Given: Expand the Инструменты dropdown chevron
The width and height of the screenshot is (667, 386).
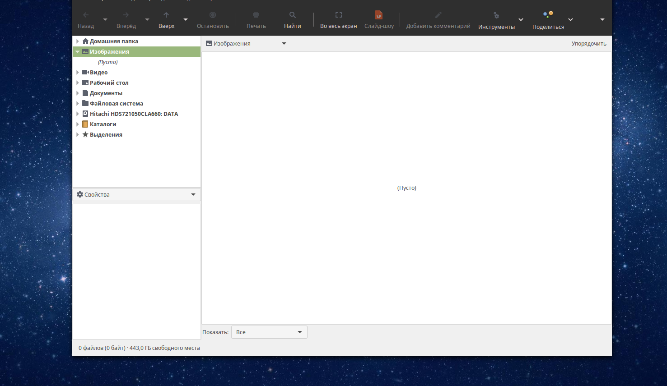Looking at the screenshot, I should [521, 20].
